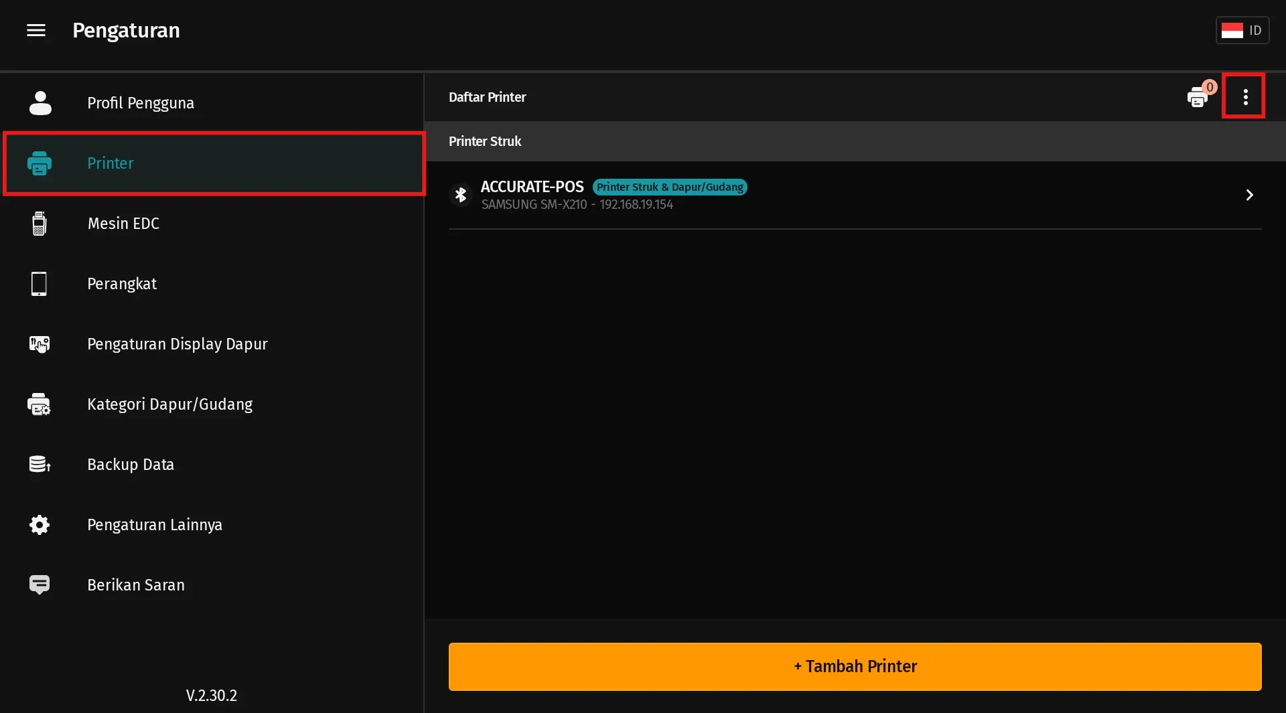This screenshot has width=1286, height=713.
Task: Select the ACCURATE-POS printer name
Action: 532,187
